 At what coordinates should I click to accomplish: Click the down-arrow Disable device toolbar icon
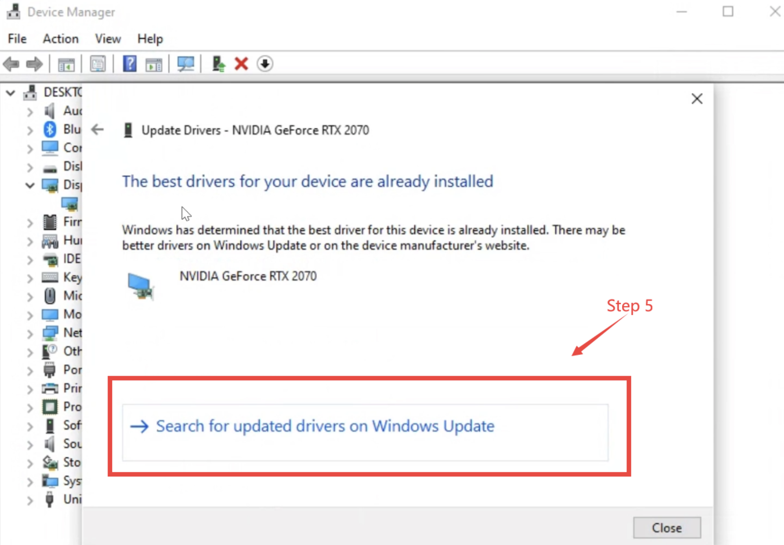tap(265, 64)
